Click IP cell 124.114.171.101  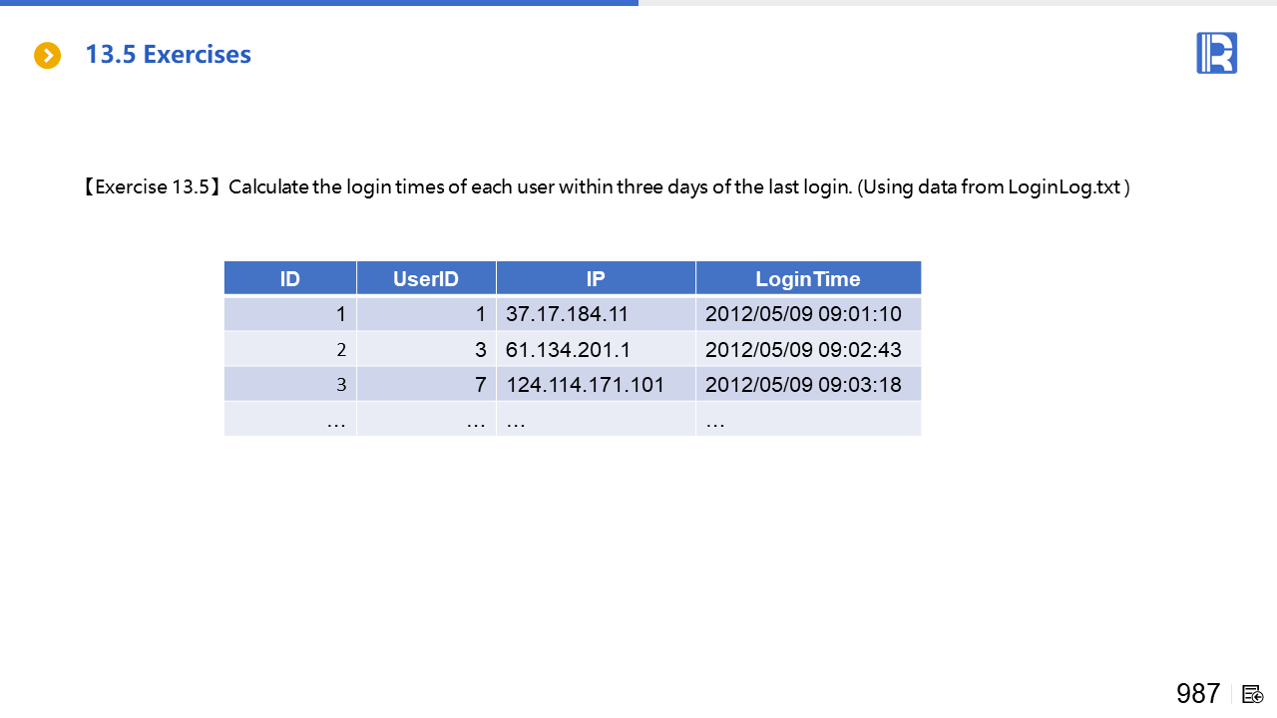pyautogui.click(x=585, y=385)
